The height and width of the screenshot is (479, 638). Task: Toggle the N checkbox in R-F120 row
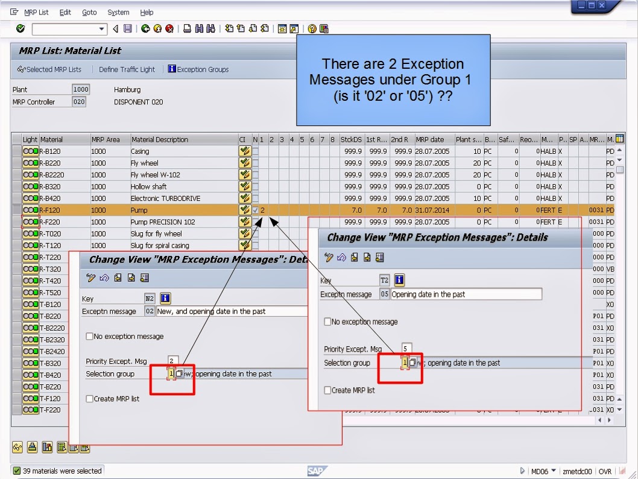tap(255, 211)
